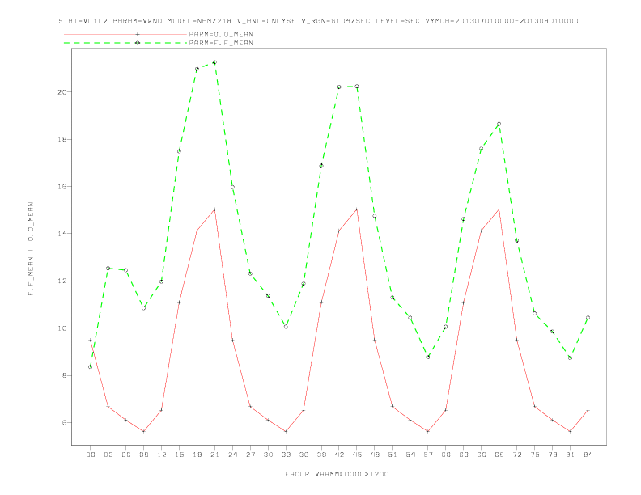Click x-axis forecast hour label 57
Image resolution: width=641 pixels, height=495 pixels.
point(428,455)
